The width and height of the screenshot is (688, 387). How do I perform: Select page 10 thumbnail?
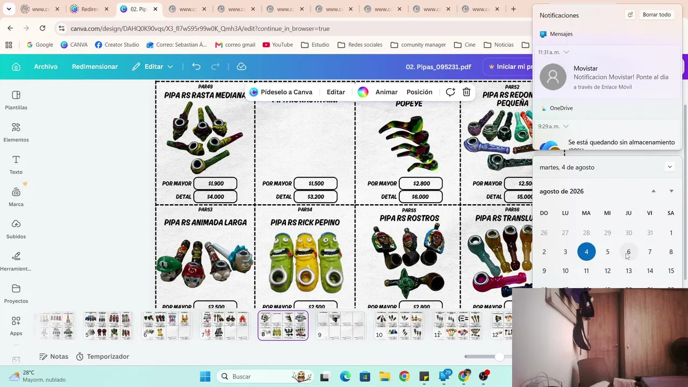pos(399,326)
